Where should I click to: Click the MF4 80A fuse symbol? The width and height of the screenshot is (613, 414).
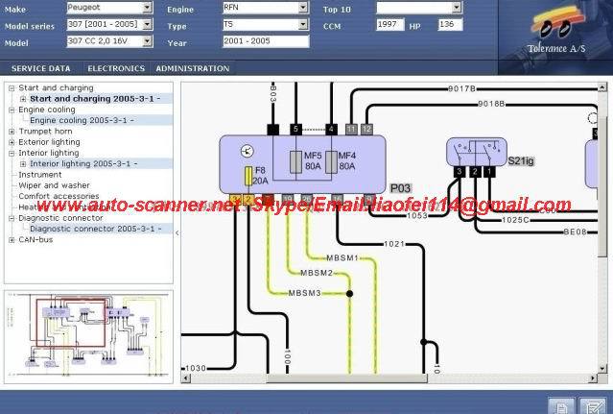(331, 162)
